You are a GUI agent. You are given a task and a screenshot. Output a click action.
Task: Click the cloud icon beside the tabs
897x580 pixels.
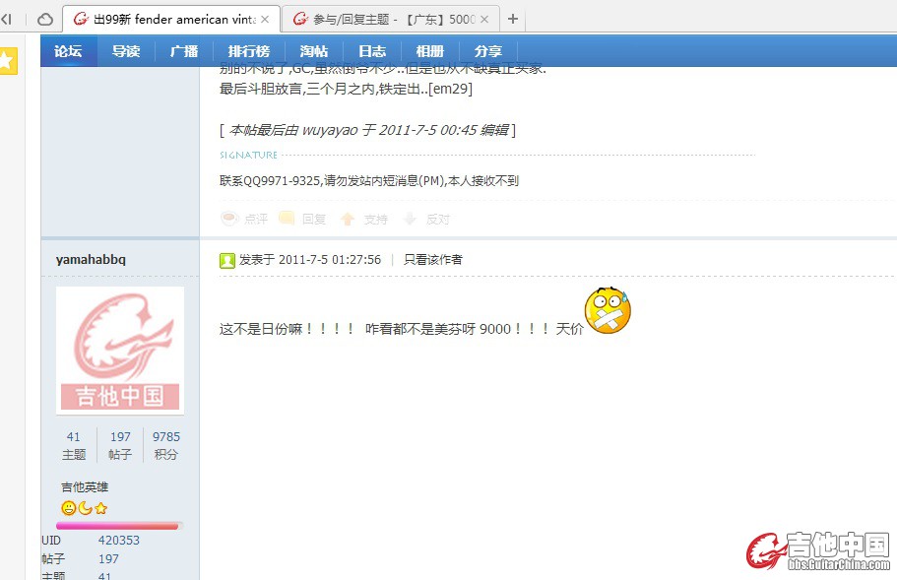(x=45, y=20)
